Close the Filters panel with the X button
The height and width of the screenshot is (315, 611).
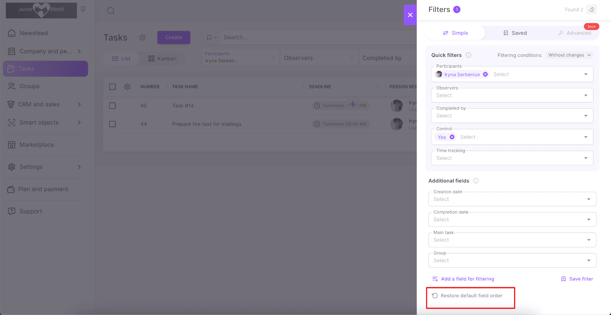coord(410,15)
